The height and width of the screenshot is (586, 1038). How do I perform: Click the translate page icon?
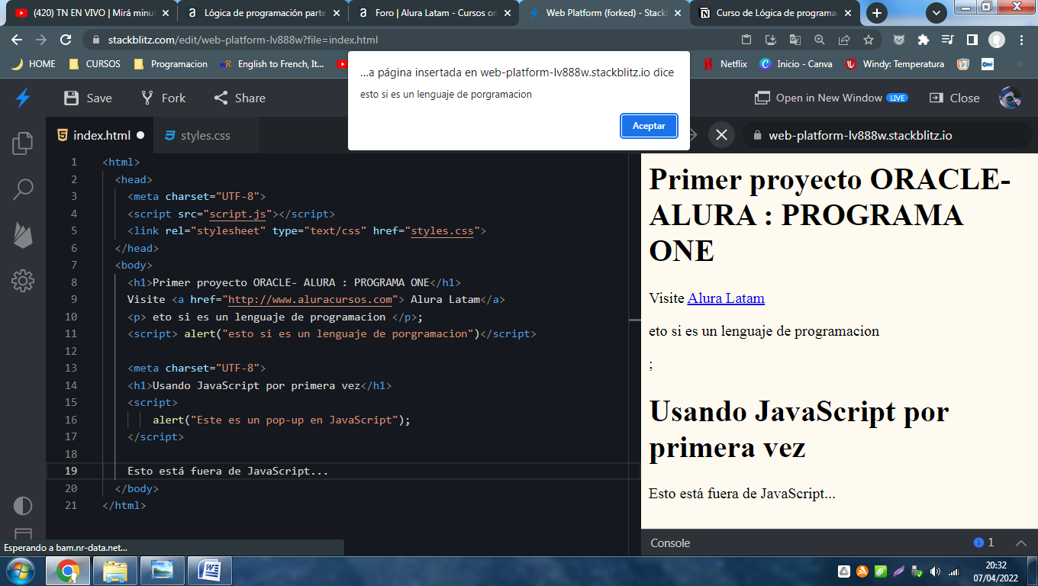[795, 40]
